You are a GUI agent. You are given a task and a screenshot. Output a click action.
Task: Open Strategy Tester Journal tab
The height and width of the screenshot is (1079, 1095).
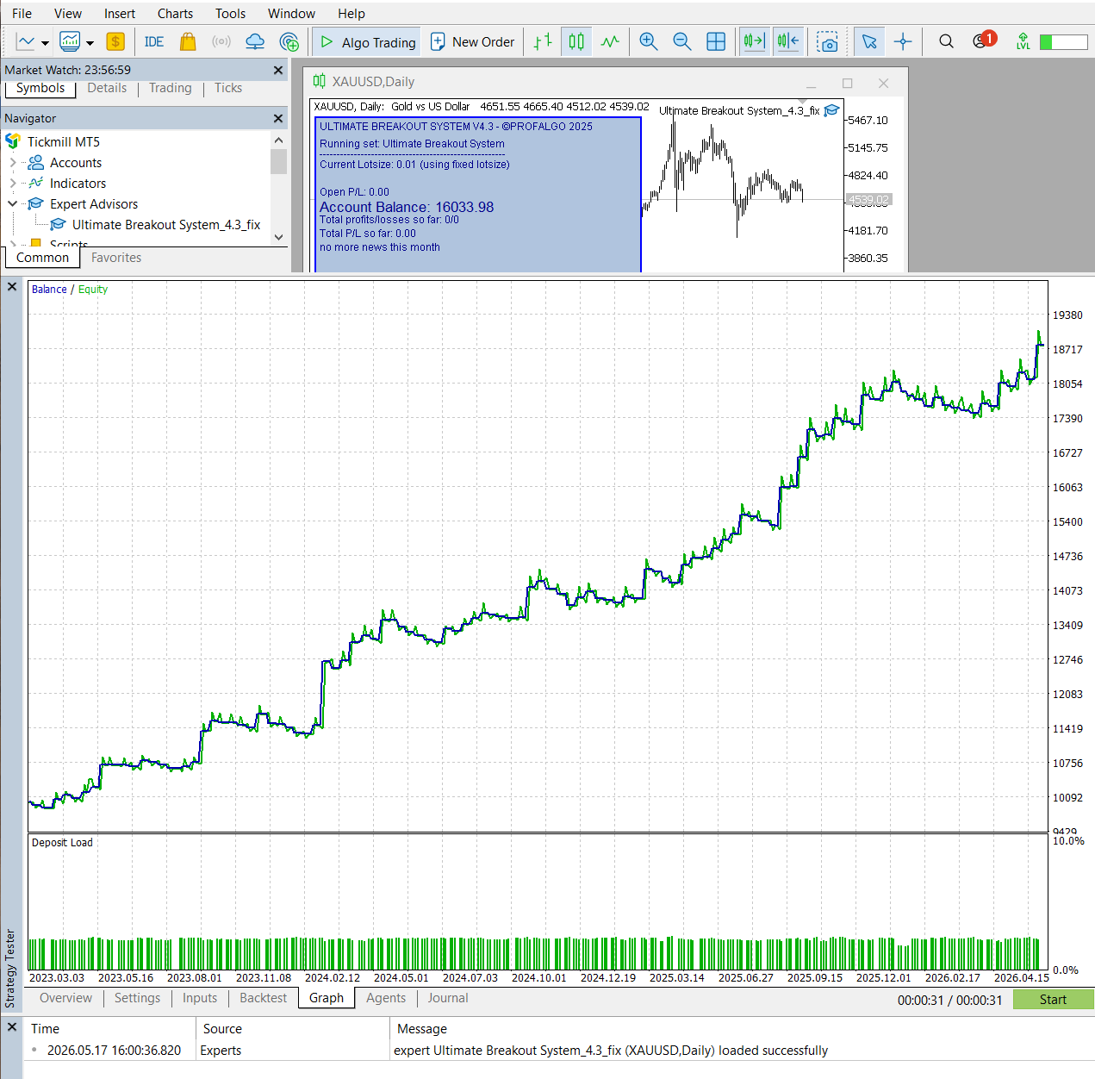pyautogui.click(x=448, y=998)
